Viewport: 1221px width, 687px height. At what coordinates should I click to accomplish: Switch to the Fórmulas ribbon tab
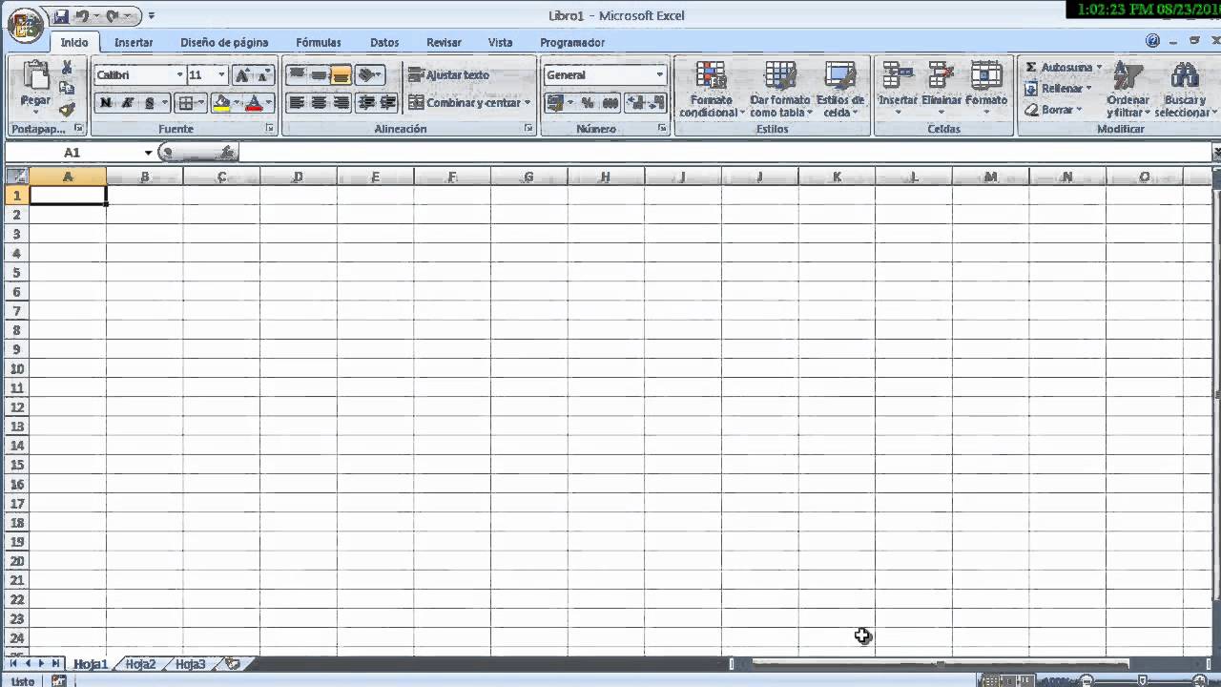coord(319,42)
